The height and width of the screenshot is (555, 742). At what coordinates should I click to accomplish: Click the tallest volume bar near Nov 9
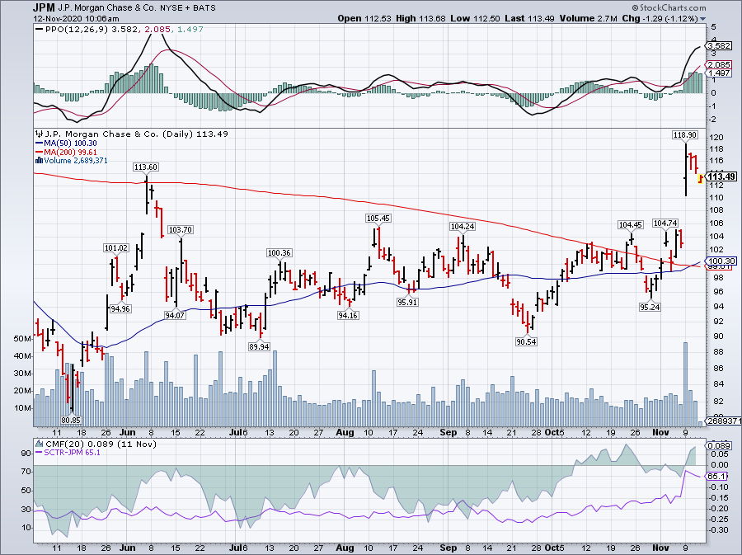pos(685,384)
